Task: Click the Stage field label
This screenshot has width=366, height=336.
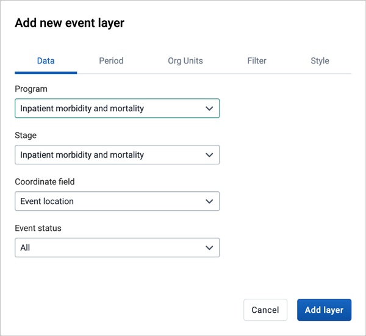Action: click(x=26, y=136)
